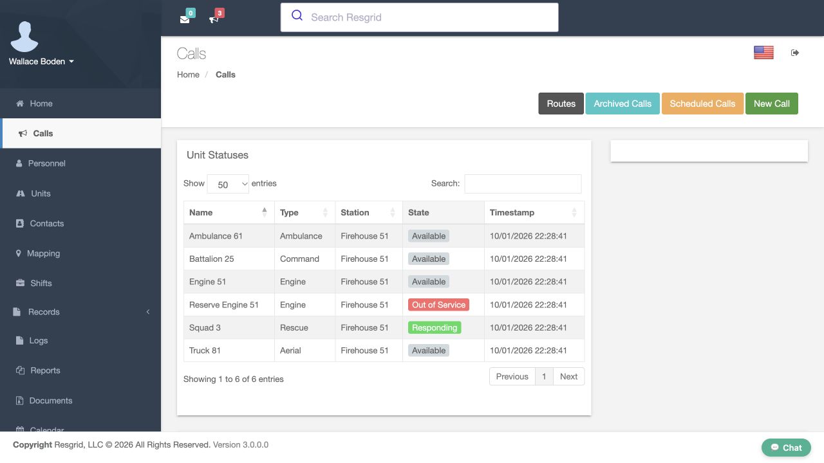Focus the Search Resgrid field
This screenshot has height=463, width=824.
pyautogui.click(x=419, y=17)
